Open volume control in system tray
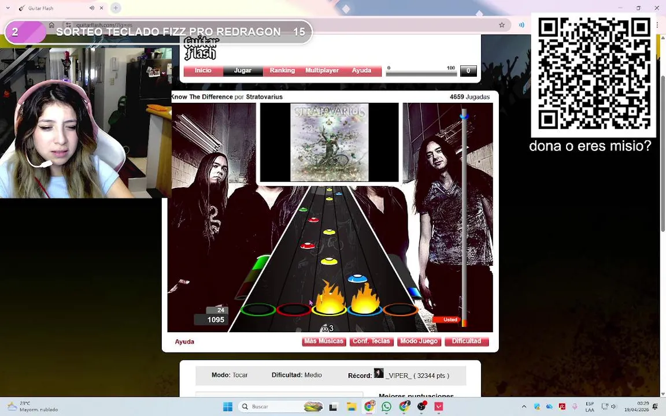 613,407
